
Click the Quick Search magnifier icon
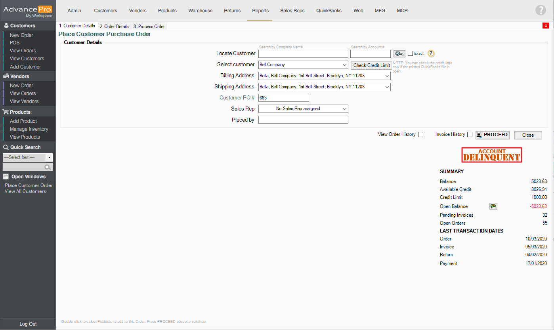pyautogui.click(x=48, y=167)
